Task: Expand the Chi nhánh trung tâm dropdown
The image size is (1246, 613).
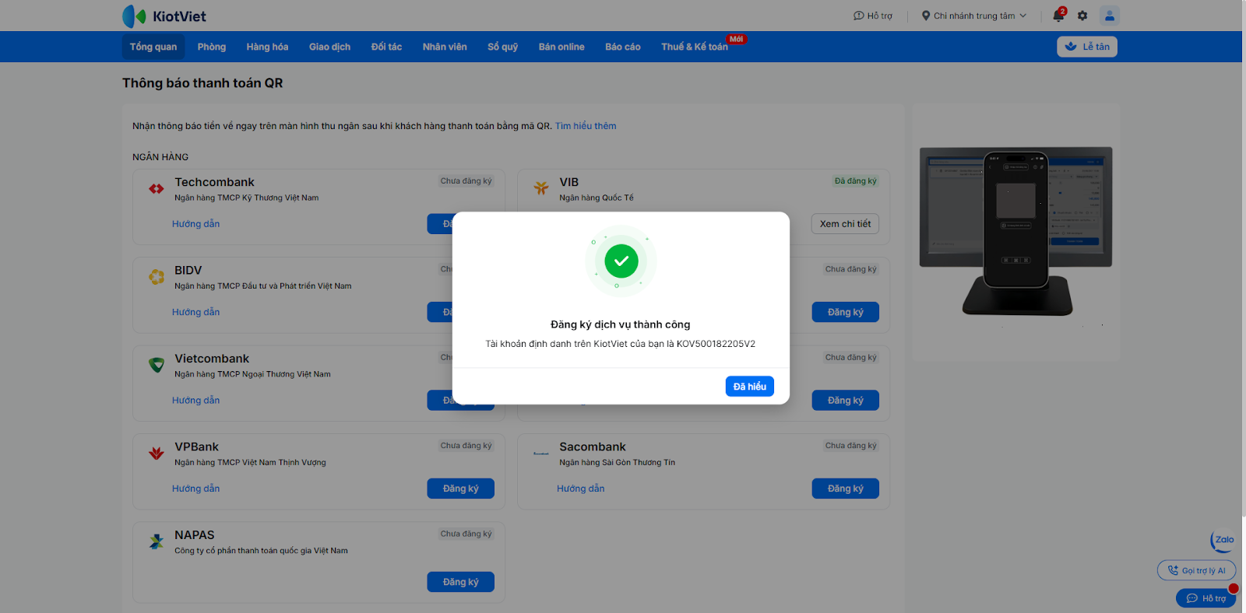Action: 974,16
